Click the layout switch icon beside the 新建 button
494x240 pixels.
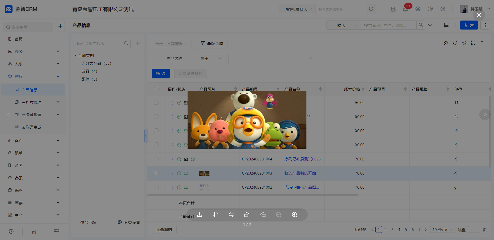click(x=446, y=25)
